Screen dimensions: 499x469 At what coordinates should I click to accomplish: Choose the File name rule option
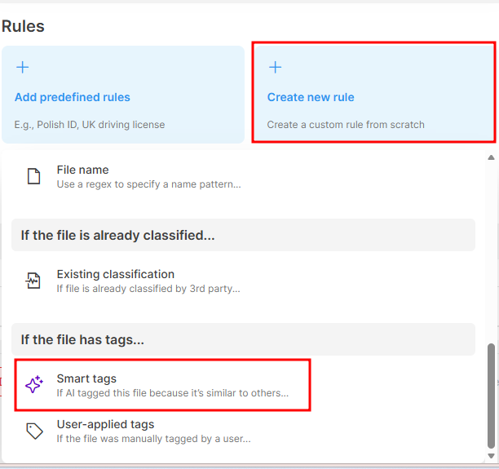click(x=82, y=170)
